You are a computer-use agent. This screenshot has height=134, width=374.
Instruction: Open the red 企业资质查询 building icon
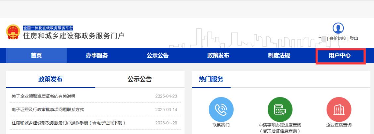339,109
